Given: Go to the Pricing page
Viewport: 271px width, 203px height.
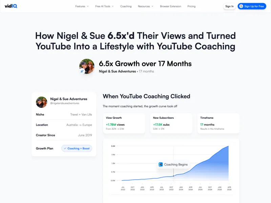Looking at the screenshot, I should coord(191,6).
